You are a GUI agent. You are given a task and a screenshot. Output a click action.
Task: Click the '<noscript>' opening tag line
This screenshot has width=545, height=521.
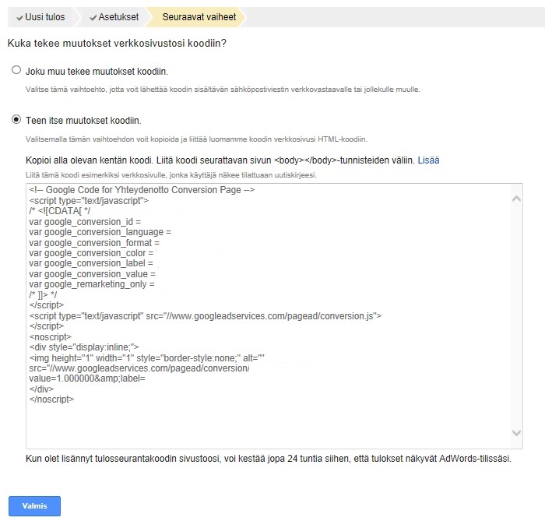click(x=51, y=336)
